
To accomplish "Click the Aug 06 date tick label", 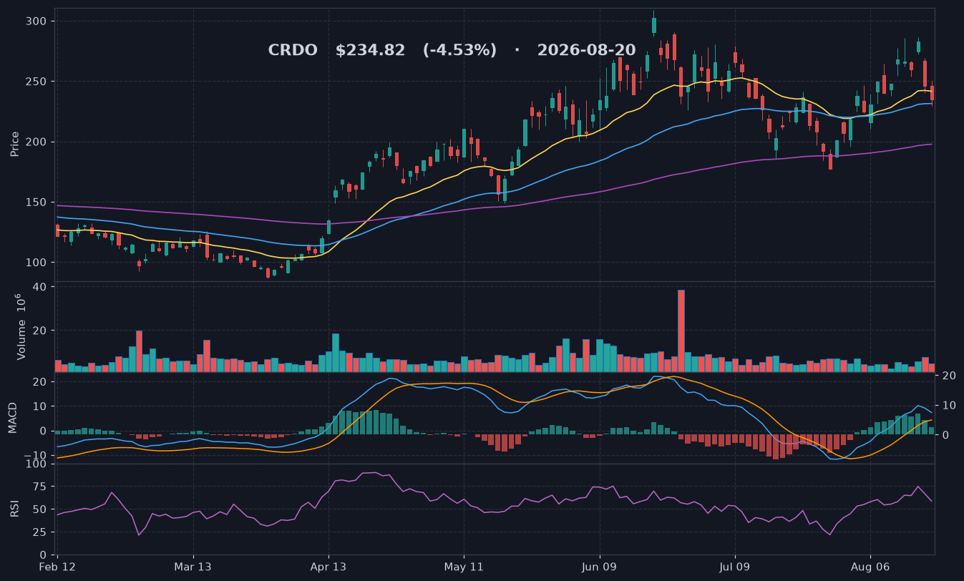I will pyautogui.click(x=870, y=567).
